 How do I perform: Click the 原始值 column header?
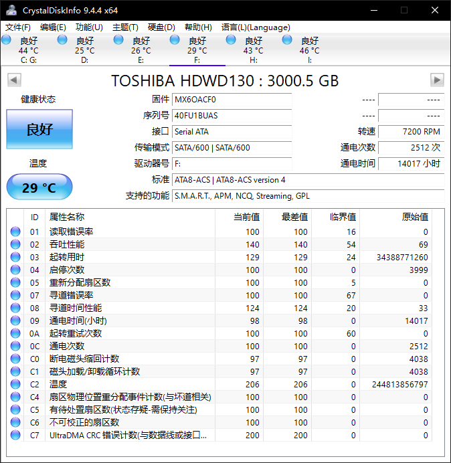click(x=395, y=217)
